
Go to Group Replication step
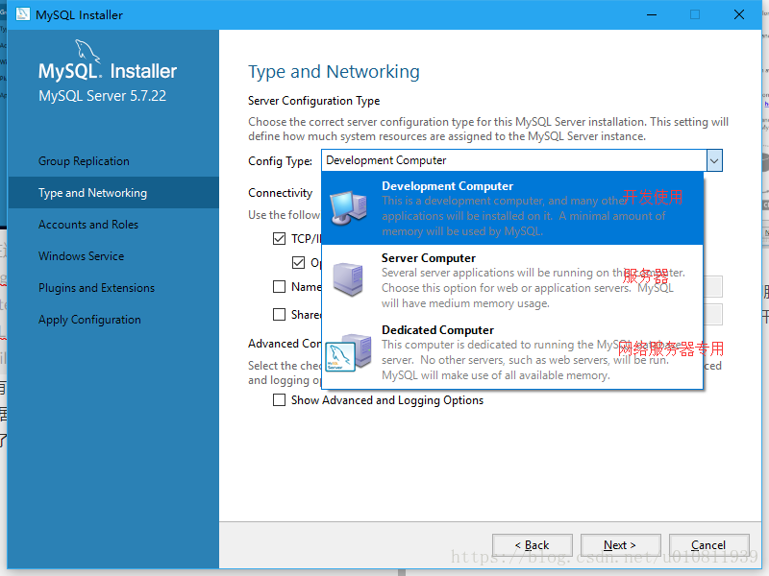113,161
